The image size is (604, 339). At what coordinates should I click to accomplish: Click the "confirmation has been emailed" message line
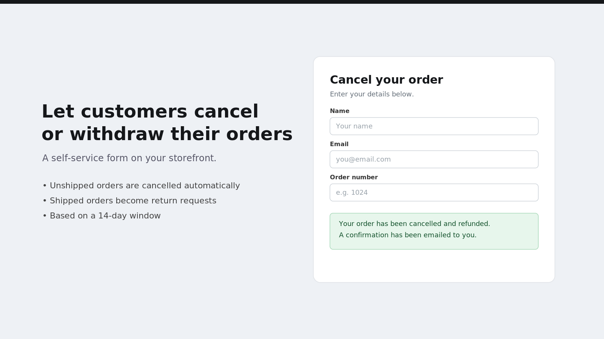point(408,235)
